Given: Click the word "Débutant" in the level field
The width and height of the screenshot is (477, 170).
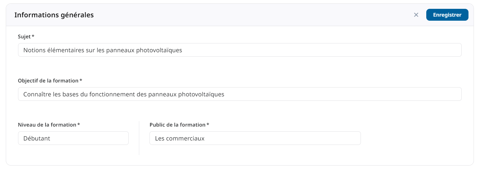Looking at the screenshot, I should (x=37, y=138).
